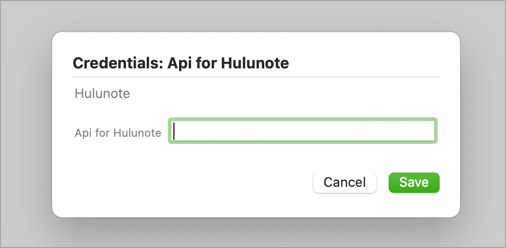Select the empty API key entry box

tap(302, 131)
